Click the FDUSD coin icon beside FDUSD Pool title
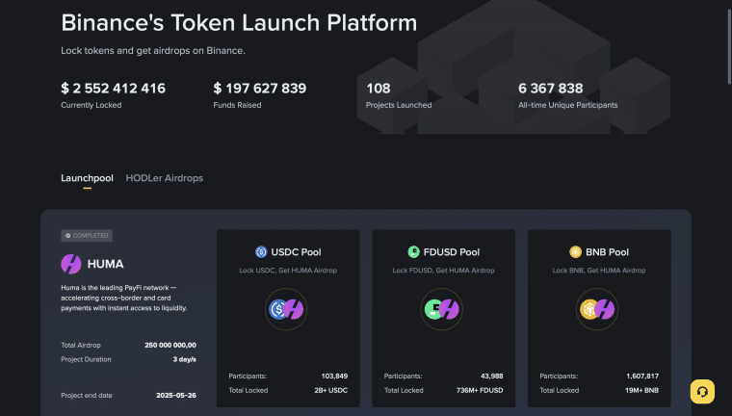The width and height of the screenshot is (732, 416). click(413, 252)
